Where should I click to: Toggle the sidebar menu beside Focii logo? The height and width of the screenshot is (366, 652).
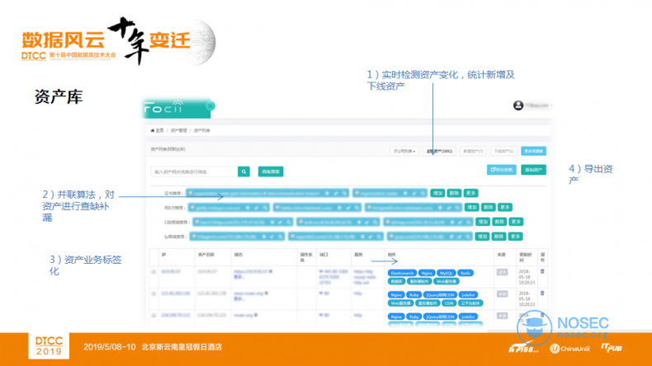210,106
